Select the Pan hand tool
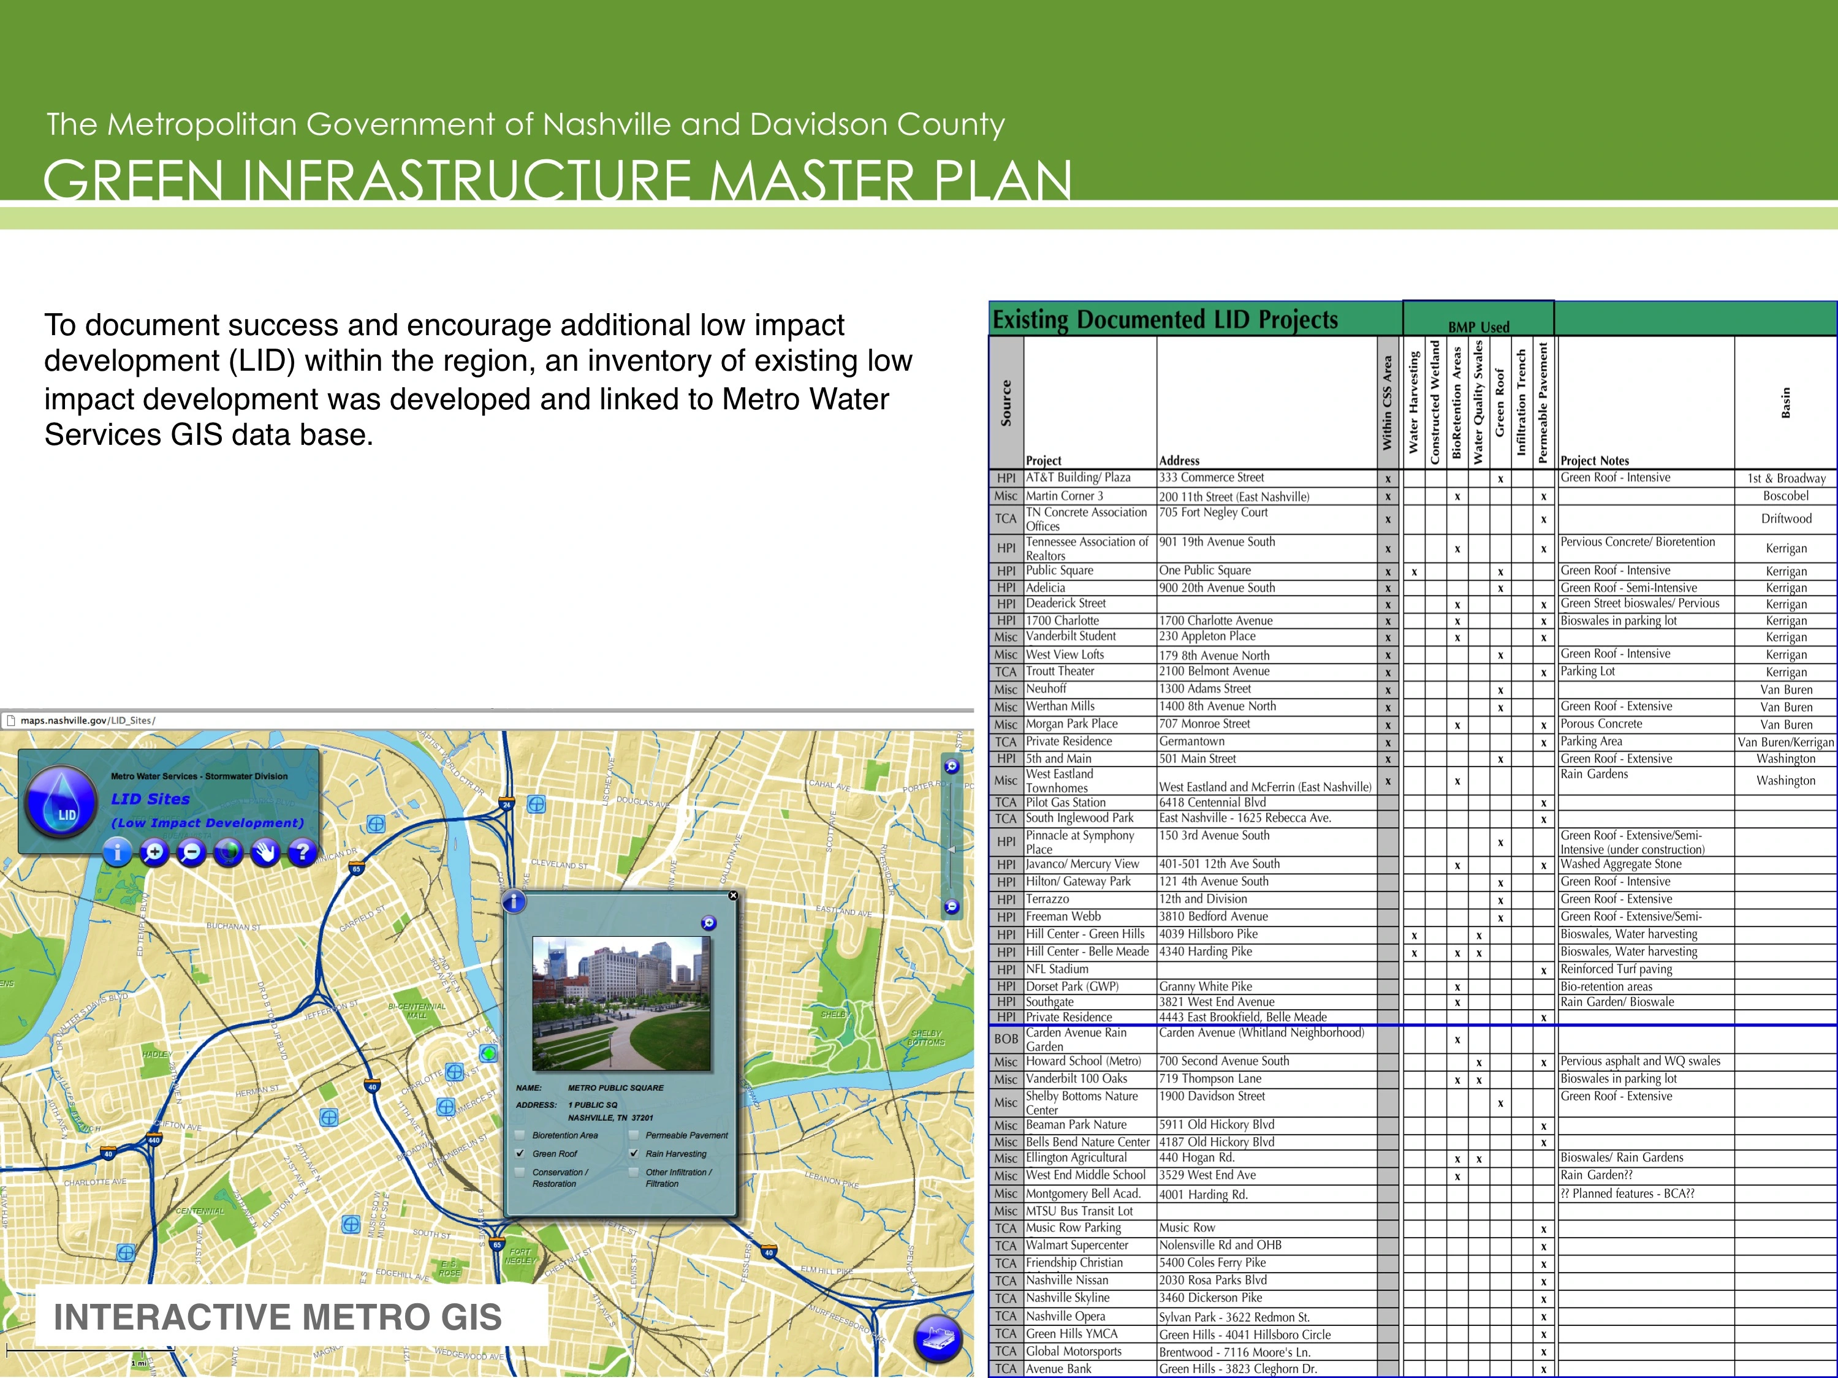This screenshot has height=1378, width=1838. [265, 852]
